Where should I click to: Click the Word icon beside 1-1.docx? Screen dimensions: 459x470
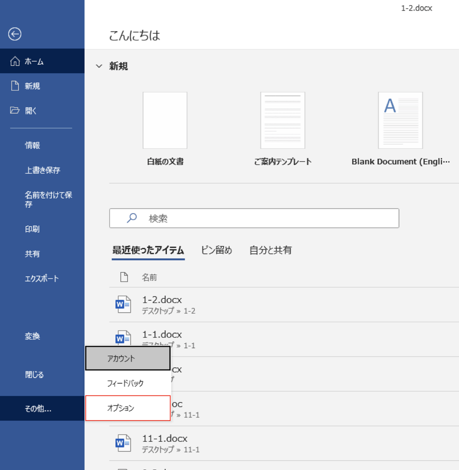point(123,337)
